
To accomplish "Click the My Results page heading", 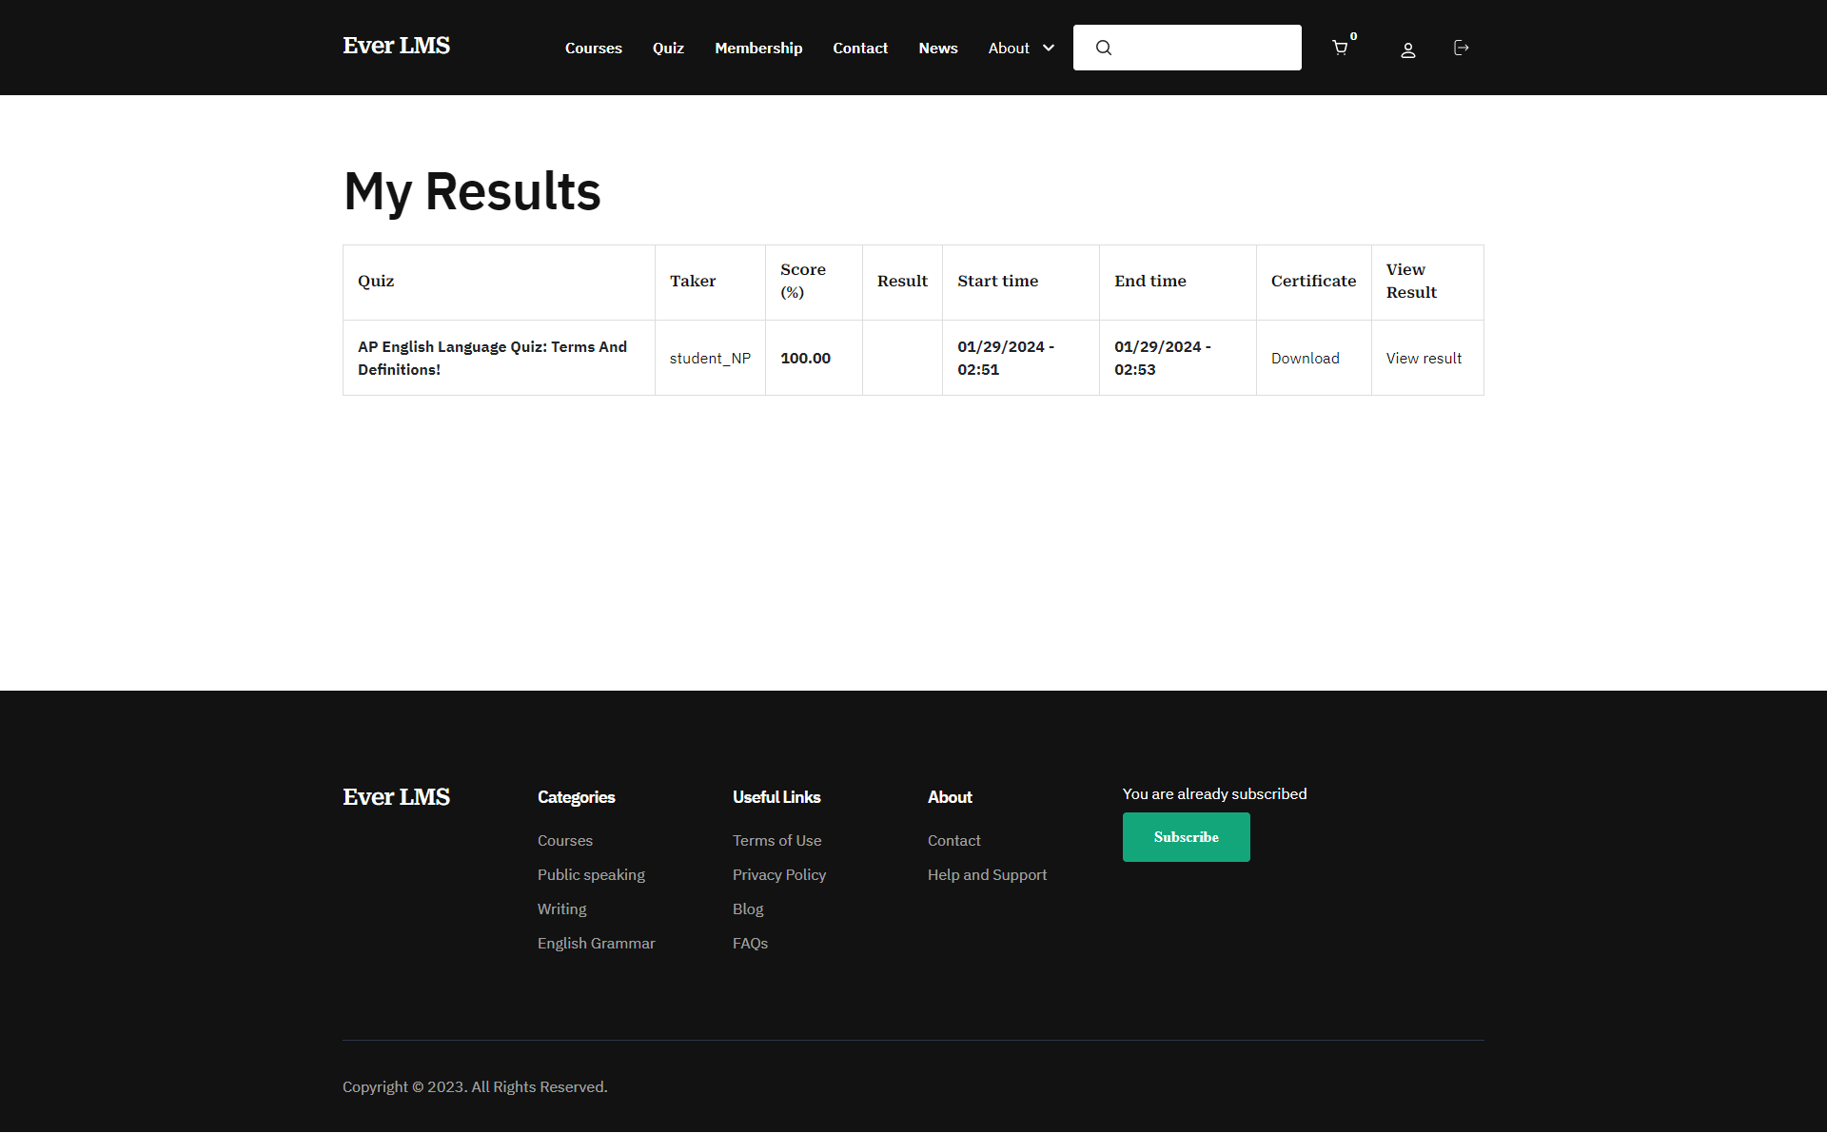I will [x=472, y=191].
